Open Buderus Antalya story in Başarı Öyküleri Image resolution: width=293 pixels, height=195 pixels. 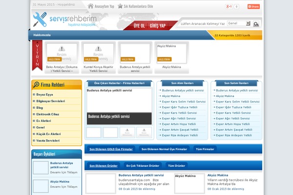click(62, 165)
